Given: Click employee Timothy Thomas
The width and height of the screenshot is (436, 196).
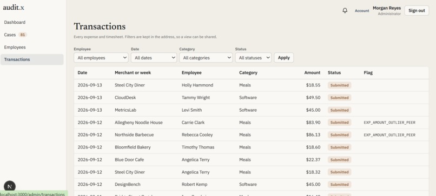Looking at the screenshot, I should 198,147.
